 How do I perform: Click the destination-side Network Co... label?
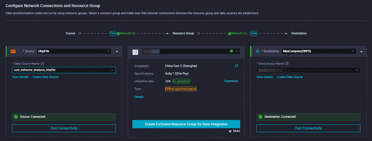tap(240, 33)
